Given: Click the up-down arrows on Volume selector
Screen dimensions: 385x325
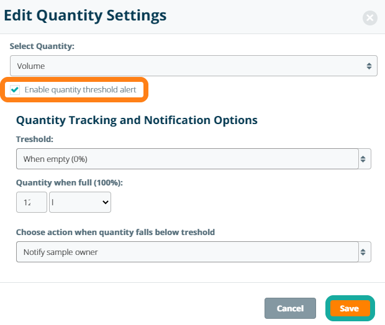Looking at the screenshot, I should [369, 66].
